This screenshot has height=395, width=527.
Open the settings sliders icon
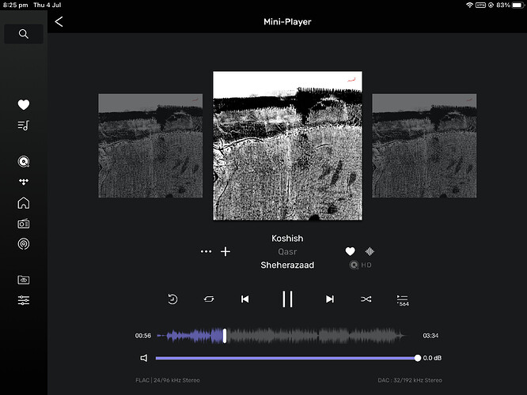[x=24, y=300]
